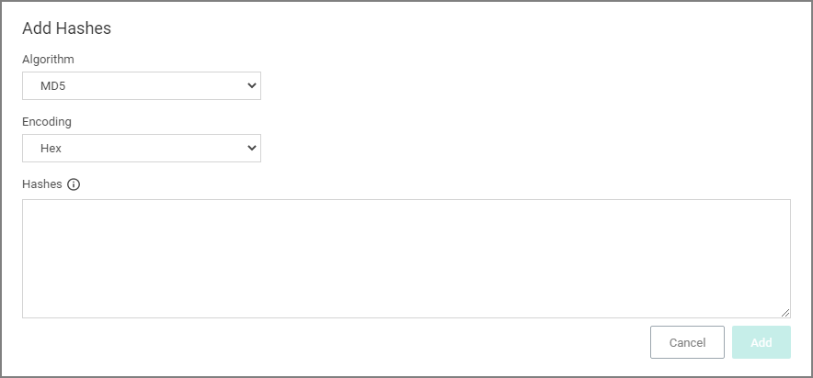Click the empty middle of Hashes textarea
The width and height of the screenshot is (813, 378).
406,259
